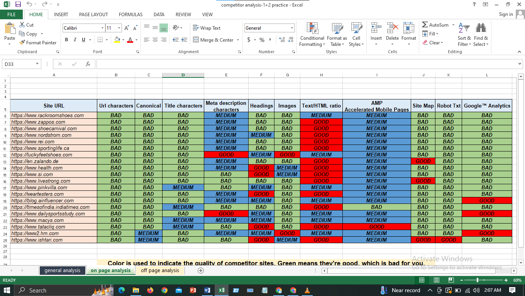This screenshot has height=296, width=525.
Task: Open the PAGE LAYOUT ribbon tab
Action: (93, 15)
